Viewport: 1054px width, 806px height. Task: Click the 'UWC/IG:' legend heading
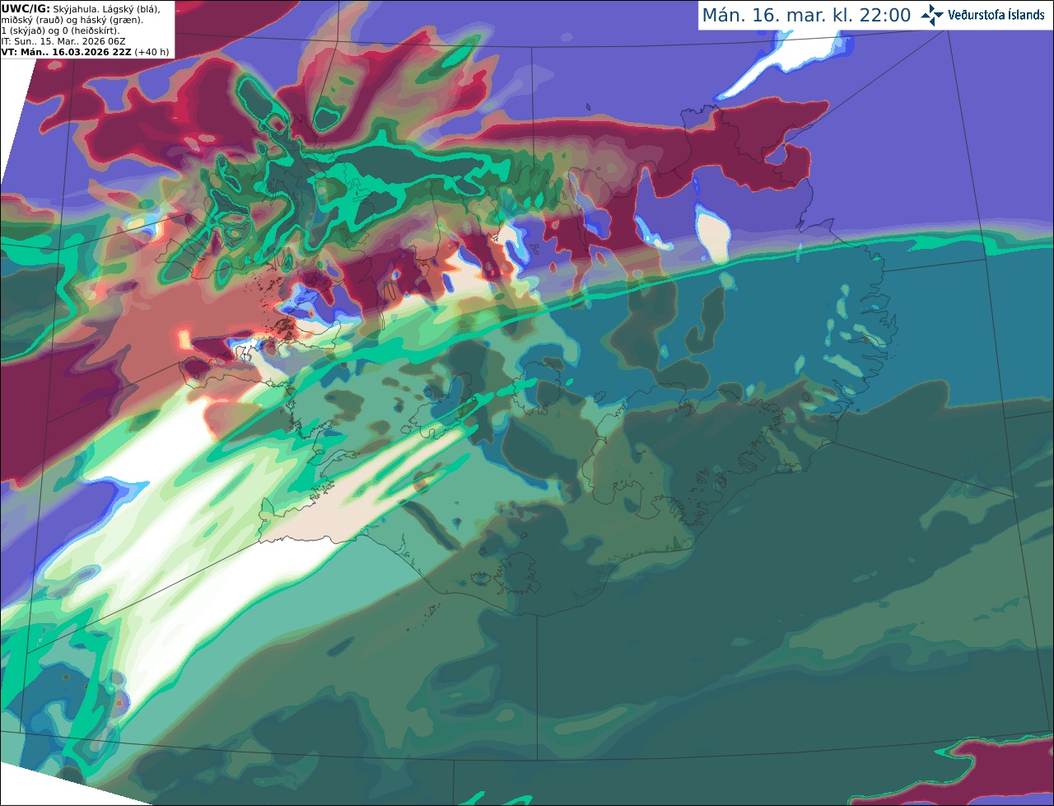26,8
